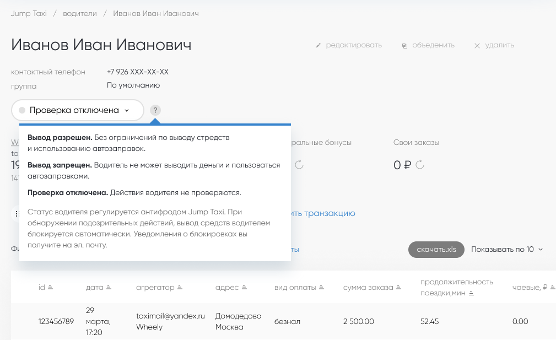Sort the table by id column
Image resolution: width=556 pixels, height=340 pixels.
click(51, 288)
